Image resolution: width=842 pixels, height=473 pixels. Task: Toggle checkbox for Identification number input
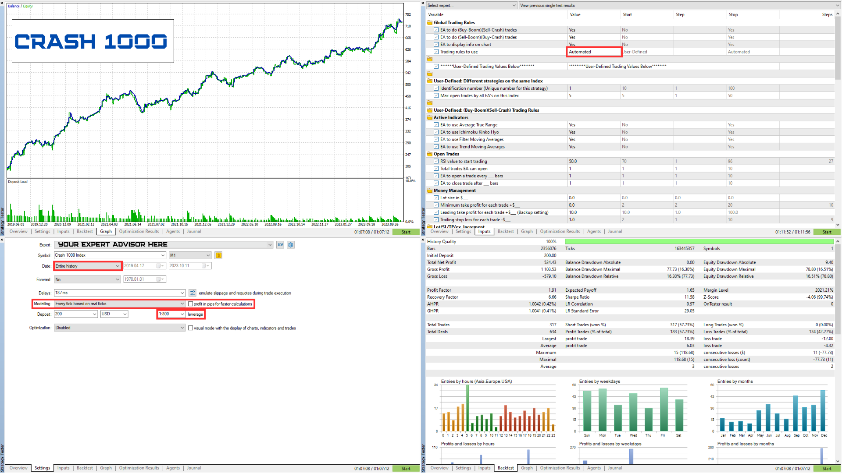[436, 88]
